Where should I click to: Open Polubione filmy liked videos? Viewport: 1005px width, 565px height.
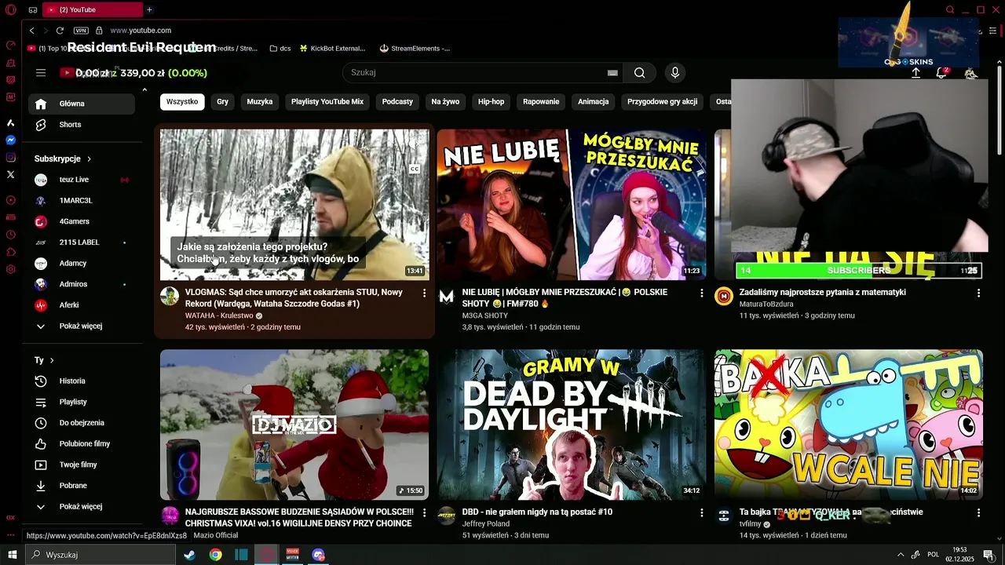click(x=82, y=444)
